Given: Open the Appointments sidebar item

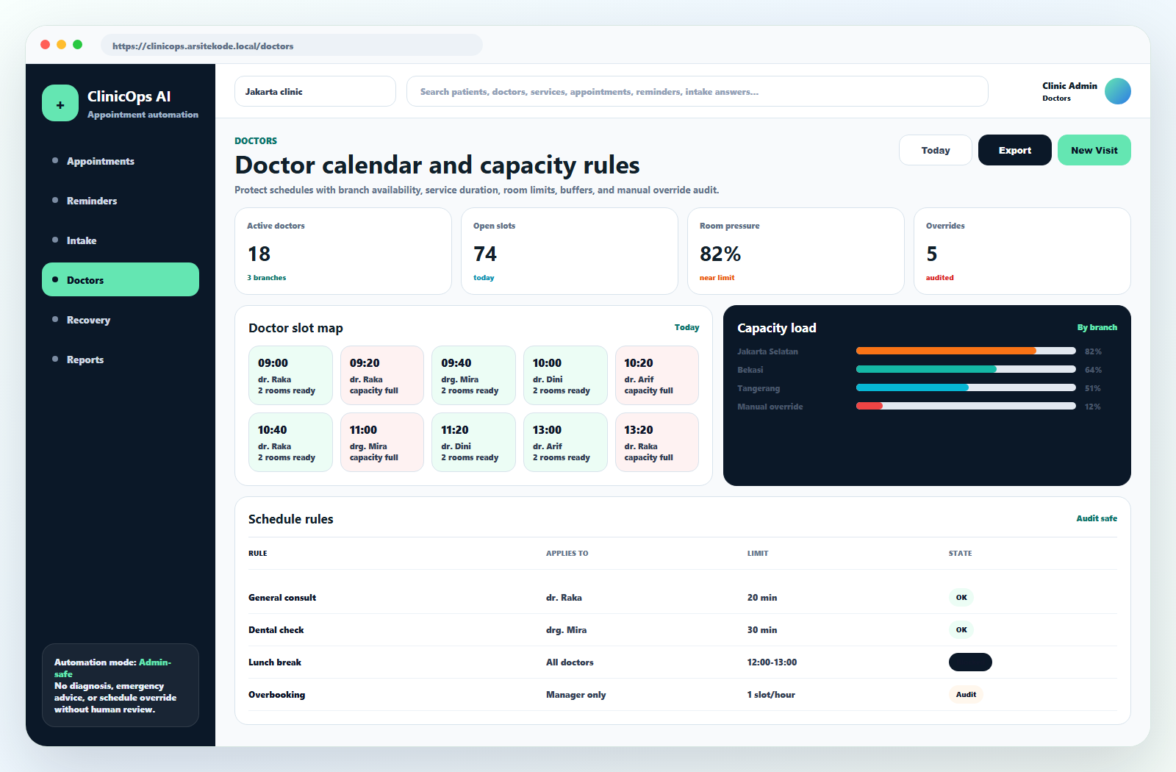Looking at the screenshot, I should point(121,161).
